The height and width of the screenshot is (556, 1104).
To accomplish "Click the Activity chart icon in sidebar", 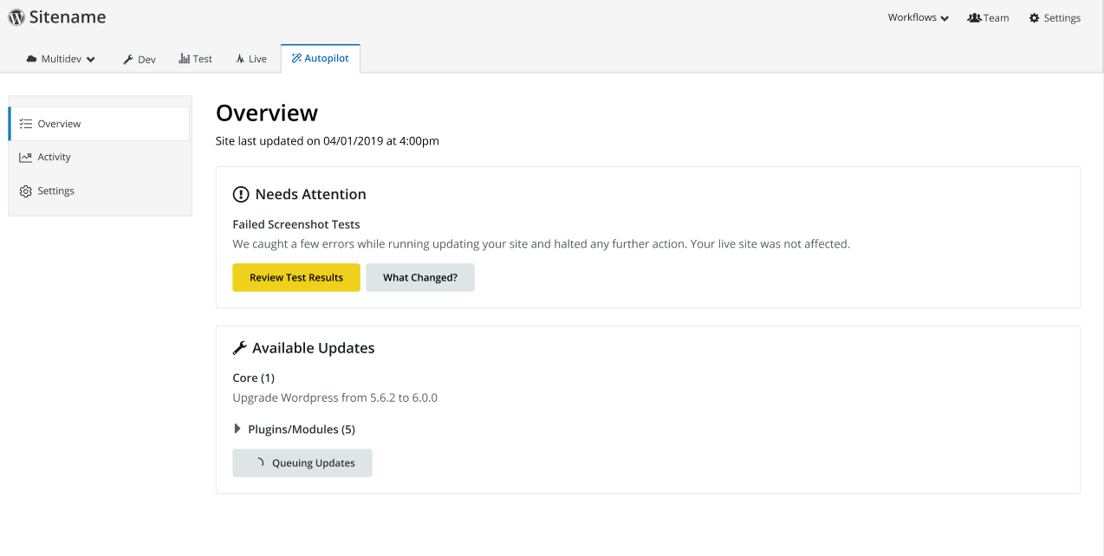I will [26, 158].
